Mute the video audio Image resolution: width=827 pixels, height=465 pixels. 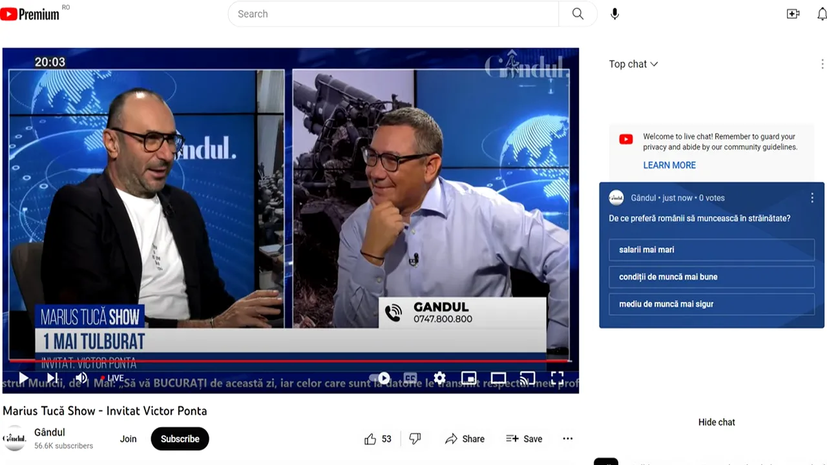pos(81,378)
